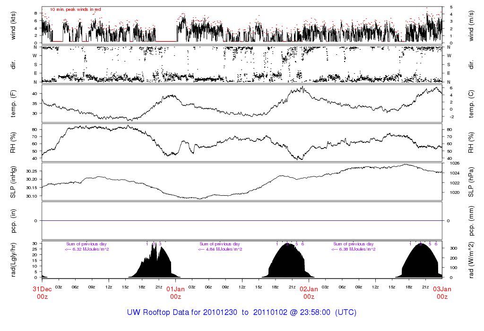The height and width of the screenshot is (331, 484).
Task: Click the 'pcp. (mm)' axis label
Action: click(x=471, y=221)
